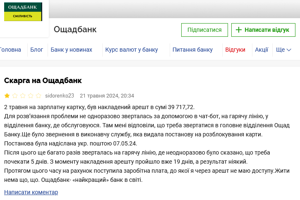Click the fourth rating star
The height and width of the screenshot is (200, 300).
[x=31, y=96]
